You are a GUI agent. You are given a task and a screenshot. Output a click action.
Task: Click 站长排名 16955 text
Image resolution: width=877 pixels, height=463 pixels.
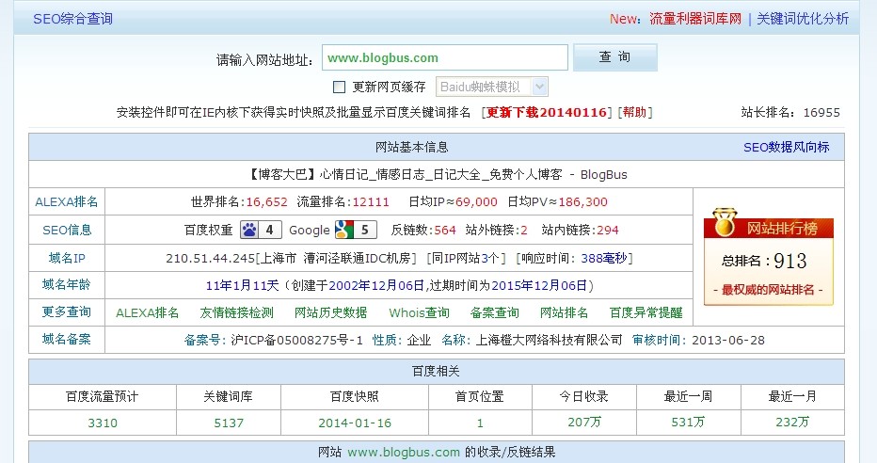click(x=790, y=112)
